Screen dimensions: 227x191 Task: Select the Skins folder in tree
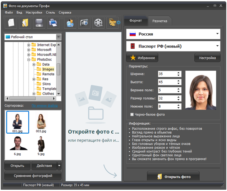[x=47, y=84]
